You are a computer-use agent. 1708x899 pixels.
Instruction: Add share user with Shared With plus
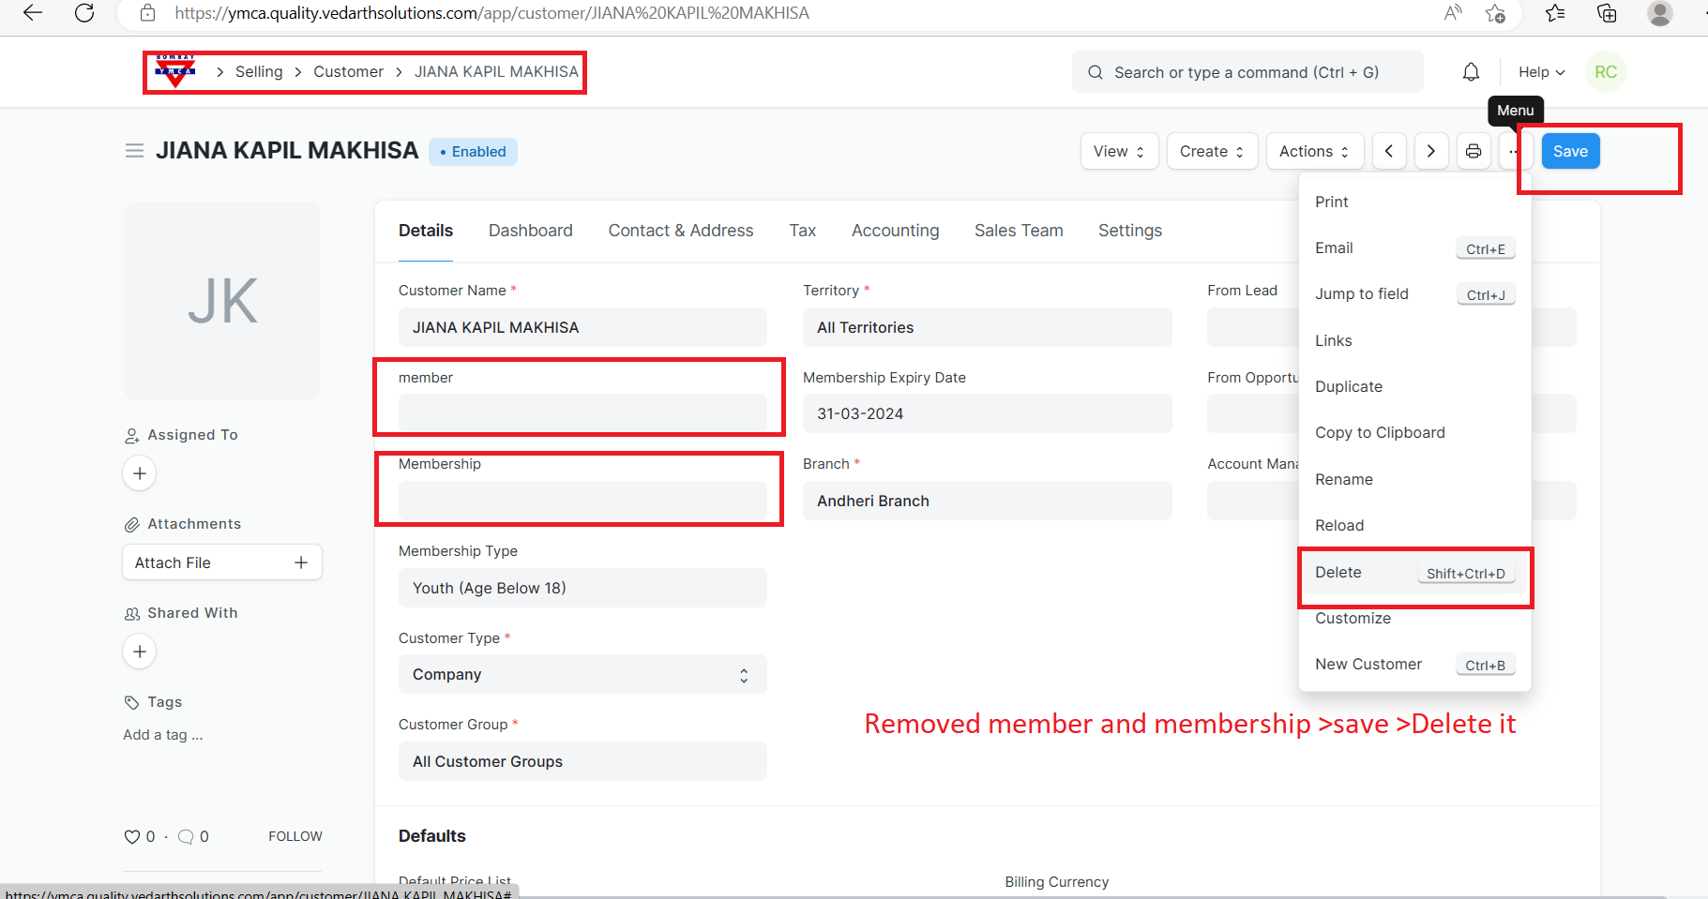click(x=140, y=652)
